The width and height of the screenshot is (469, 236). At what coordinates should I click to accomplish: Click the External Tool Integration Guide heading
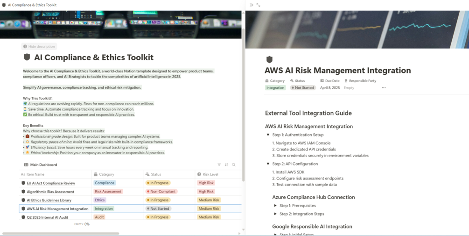(x=308, y=113)
